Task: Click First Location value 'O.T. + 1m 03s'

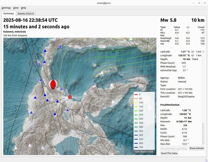Action: [185, 89]
